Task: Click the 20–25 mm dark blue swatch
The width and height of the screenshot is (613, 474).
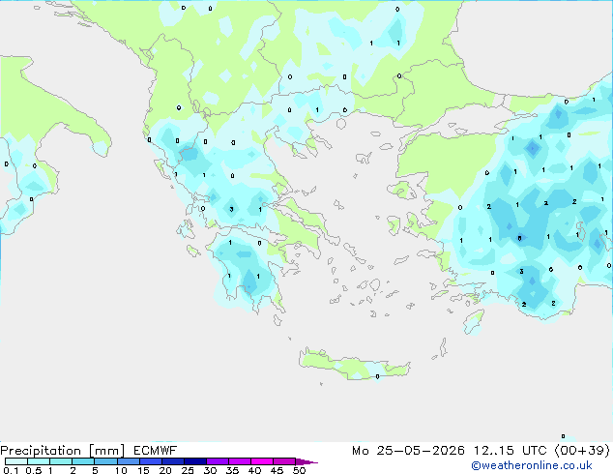Action: (173, 461)
